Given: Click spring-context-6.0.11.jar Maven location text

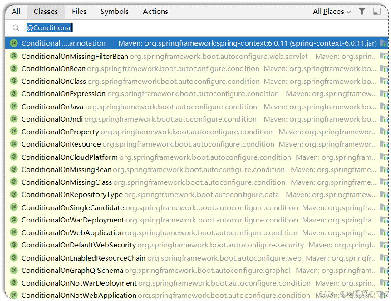Looking at the screenshot, I should tap(248, 43).
